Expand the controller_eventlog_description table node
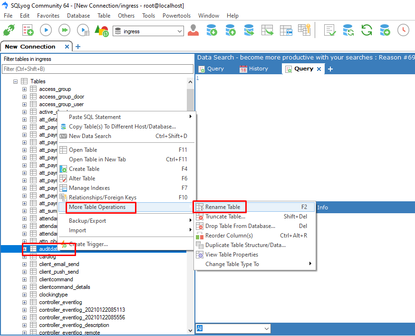 (24, 326)
